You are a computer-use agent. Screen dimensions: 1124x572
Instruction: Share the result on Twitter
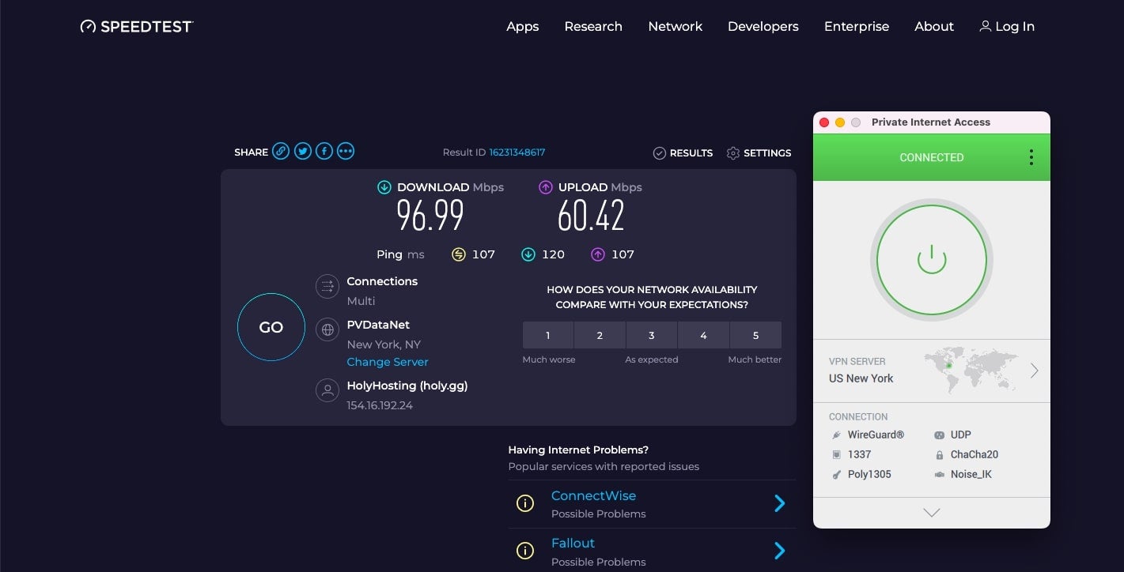coord(302,152)
